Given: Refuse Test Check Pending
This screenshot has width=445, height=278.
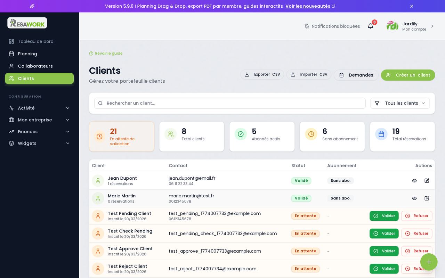Looking at the screenshot, I should point(416,234).
